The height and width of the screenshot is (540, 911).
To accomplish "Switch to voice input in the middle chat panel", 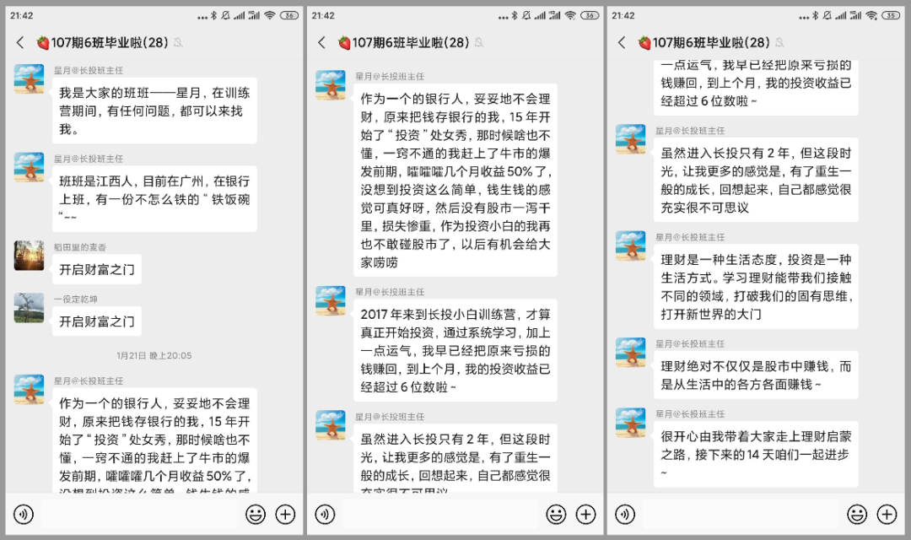I will tap(325, 514).
